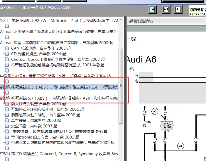Image resolution: width=206 pixels, height=161 pixels.
Task: Click document icon beside 带 Tiptronic 的方向盘
Action: tap(7, 137)
